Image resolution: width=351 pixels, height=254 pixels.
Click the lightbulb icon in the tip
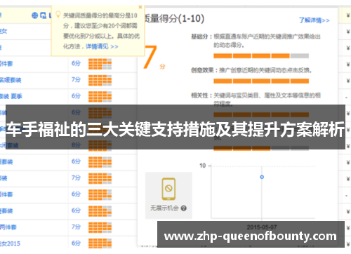pyautogui.click(x=58, y=15)
